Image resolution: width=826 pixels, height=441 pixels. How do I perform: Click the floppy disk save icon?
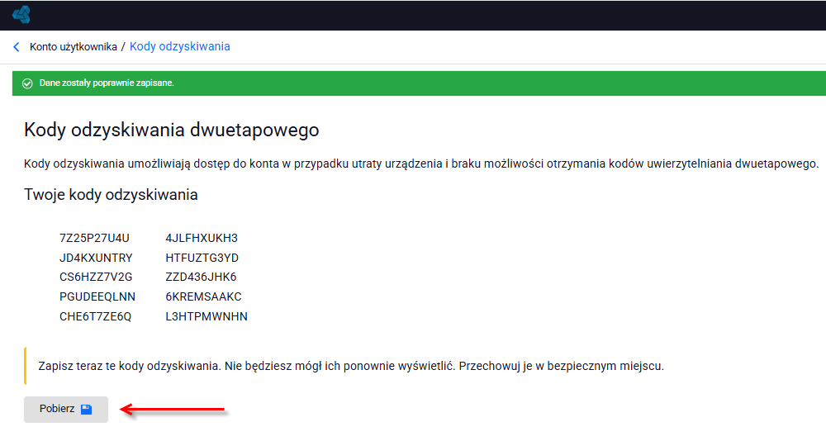coord(87,410)
